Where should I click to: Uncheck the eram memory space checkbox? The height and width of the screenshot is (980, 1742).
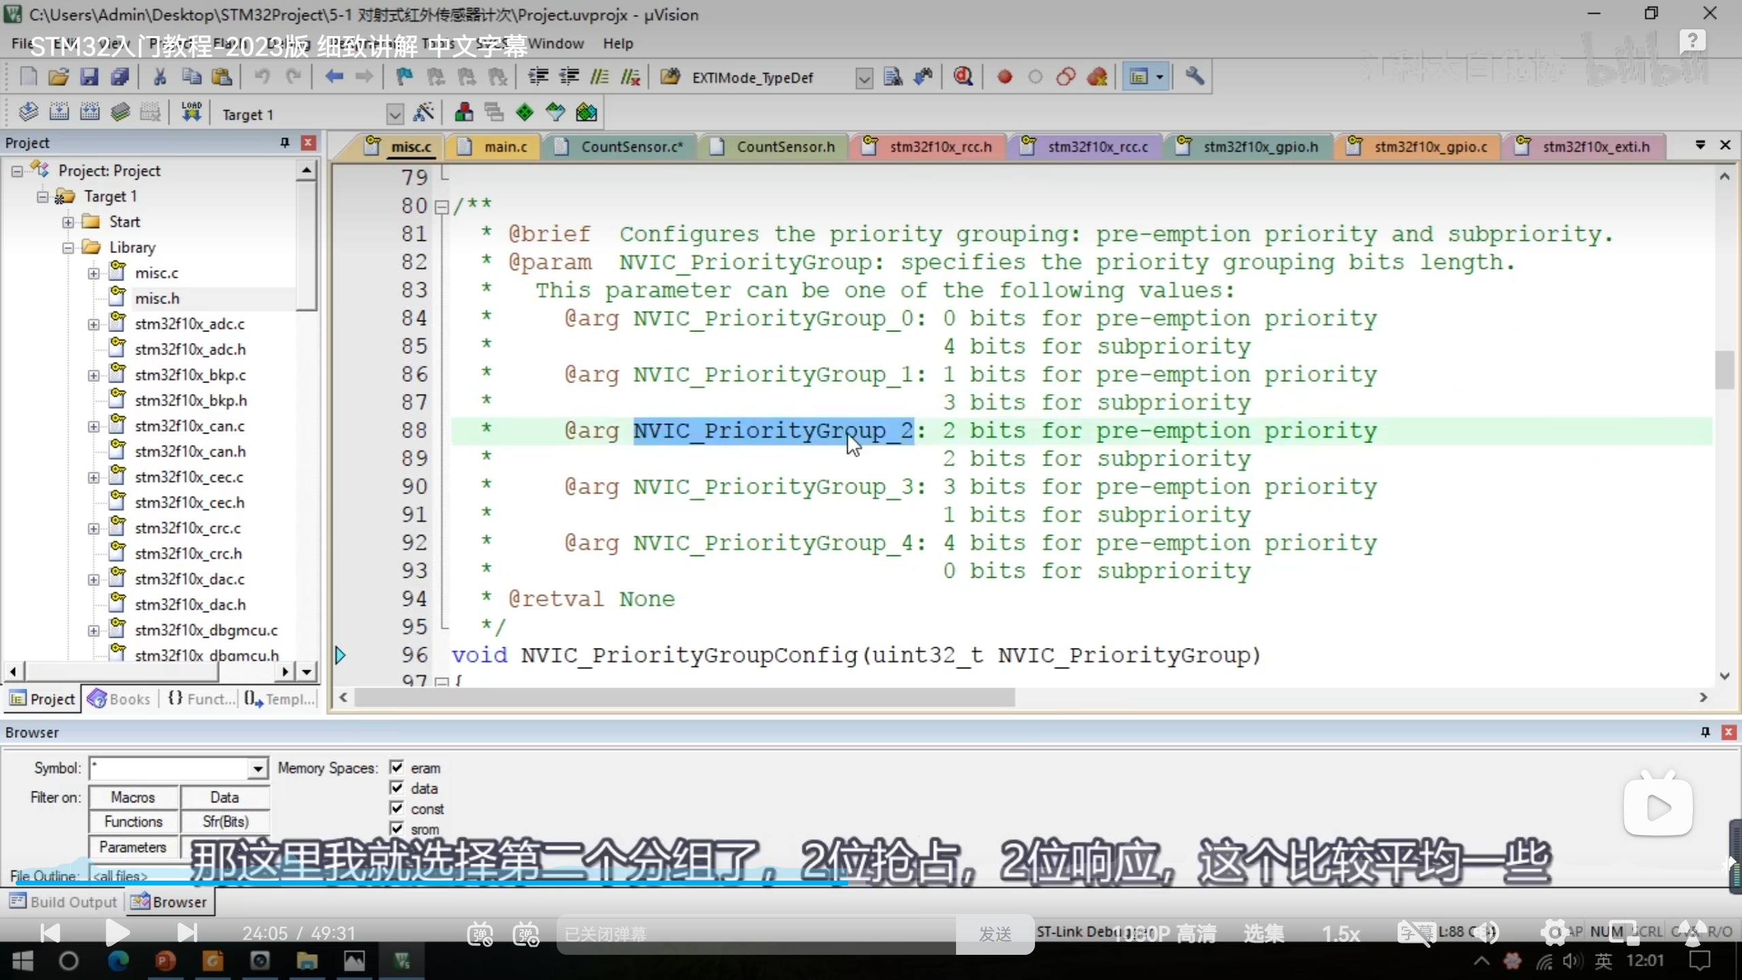coord(397,768)
